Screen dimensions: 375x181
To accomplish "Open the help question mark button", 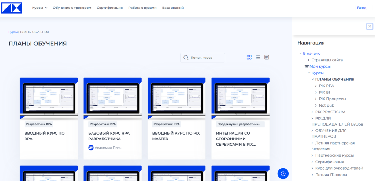I will coord(283,173).
